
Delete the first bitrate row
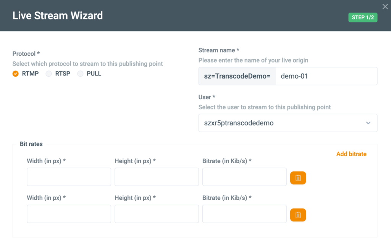point(298,177)
